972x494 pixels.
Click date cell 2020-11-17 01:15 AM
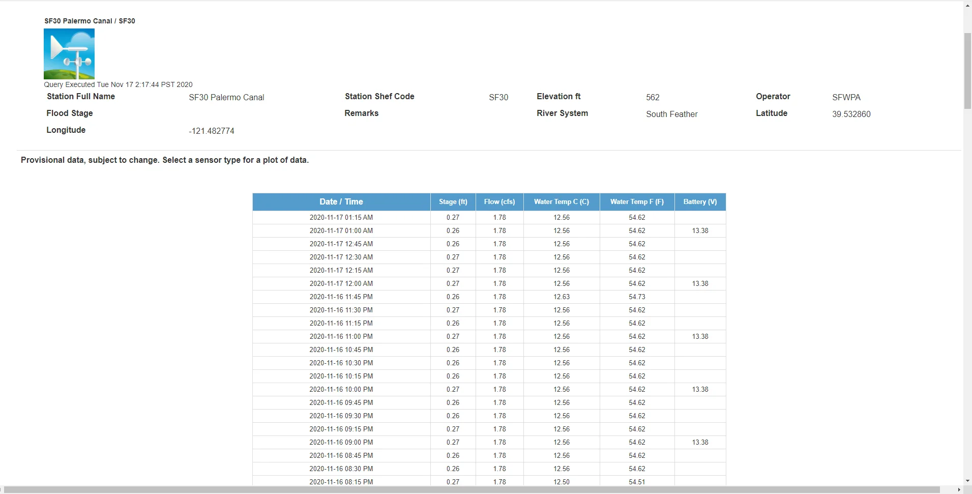341,217
